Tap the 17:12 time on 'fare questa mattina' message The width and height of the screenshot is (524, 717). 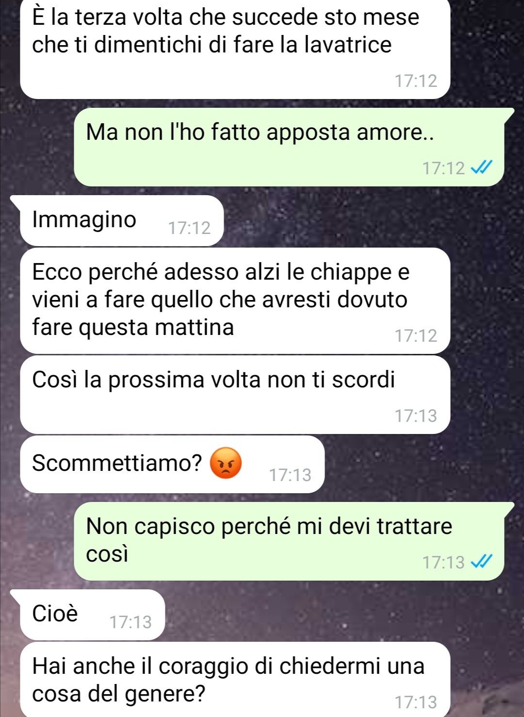coord(416,335)
